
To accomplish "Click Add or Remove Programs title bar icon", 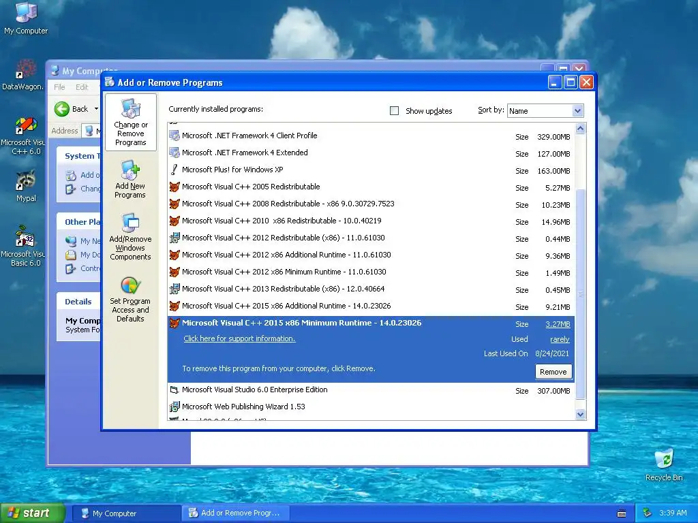I will pyautogui.click(x=110, y=82).
